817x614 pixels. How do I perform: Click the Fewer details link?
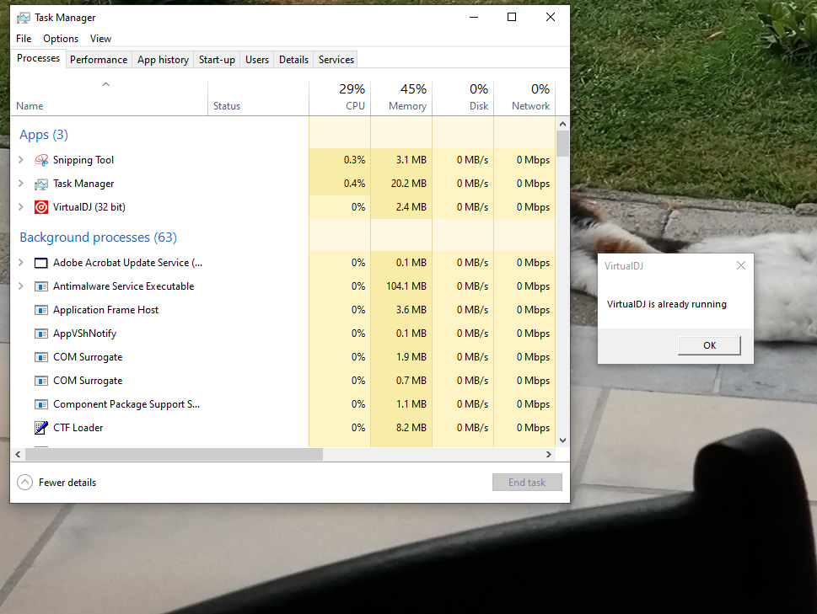pos(67,483)
